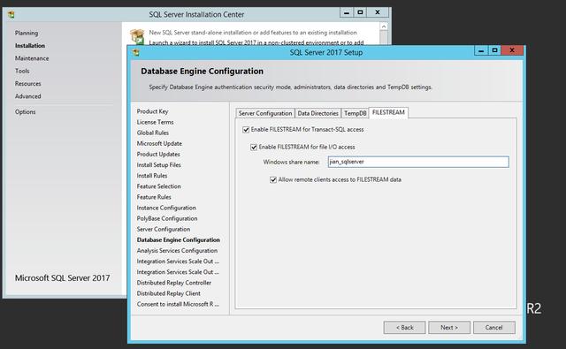Click the new stand-alone installation box icon

click(137, 37)
